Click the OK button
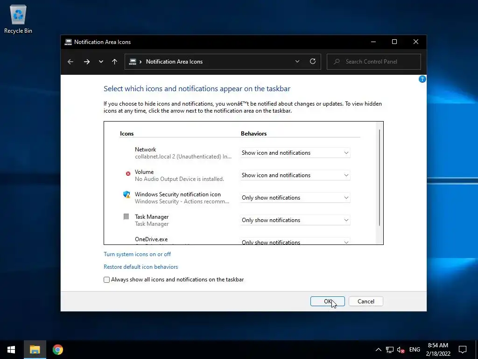This screenshot has width=478, height=359. [x=327, y=302]
